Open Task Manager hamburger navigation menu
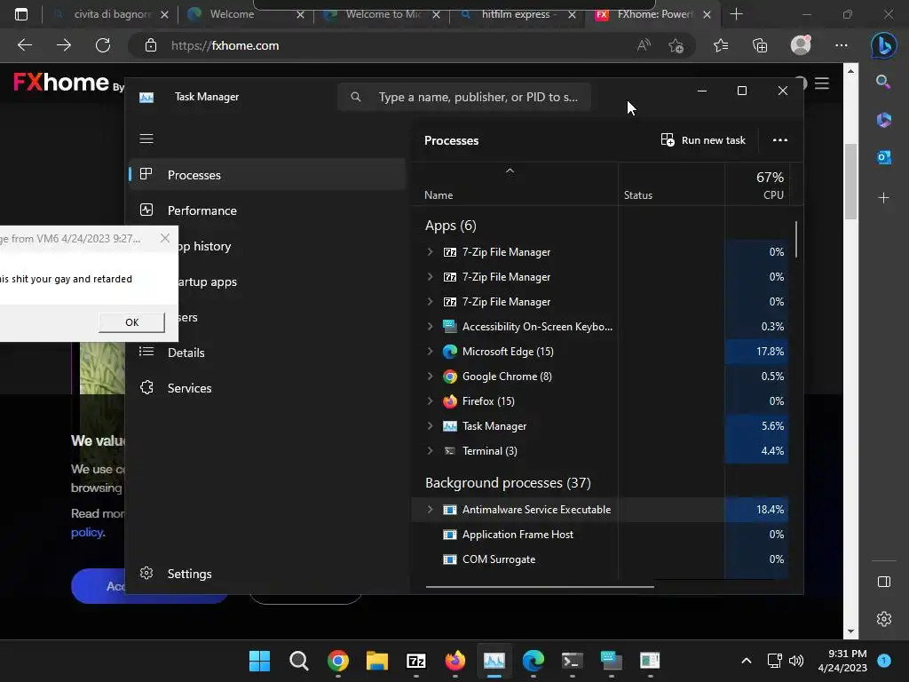The height and width of the screenshot is (682, 909). click(x=146, y=139)
